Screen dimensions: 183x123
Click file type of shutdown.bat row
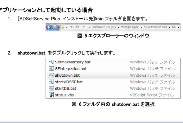point(152,75)
